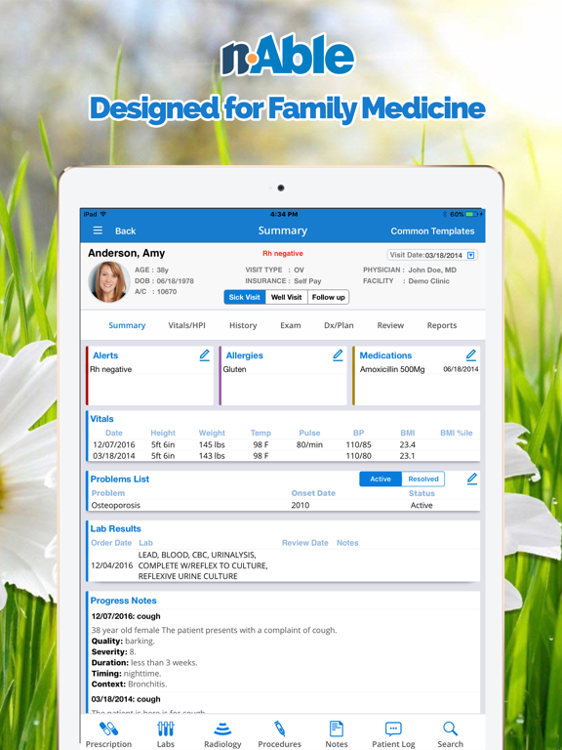Tap Amy Anderson's profile photo
562x750 pixels.
(x=109, y=281)
